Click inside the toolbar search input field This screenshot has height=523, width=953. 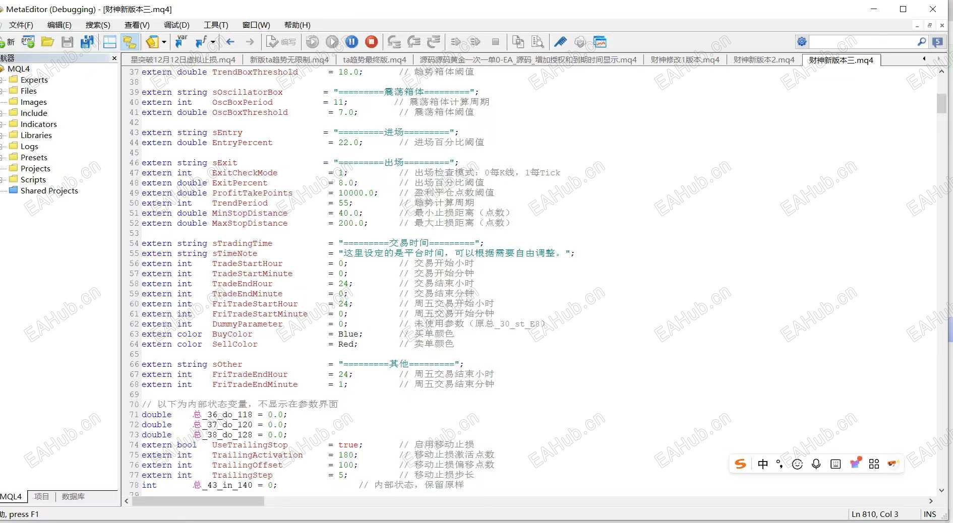pyautogui.click(x=862, y=42)
